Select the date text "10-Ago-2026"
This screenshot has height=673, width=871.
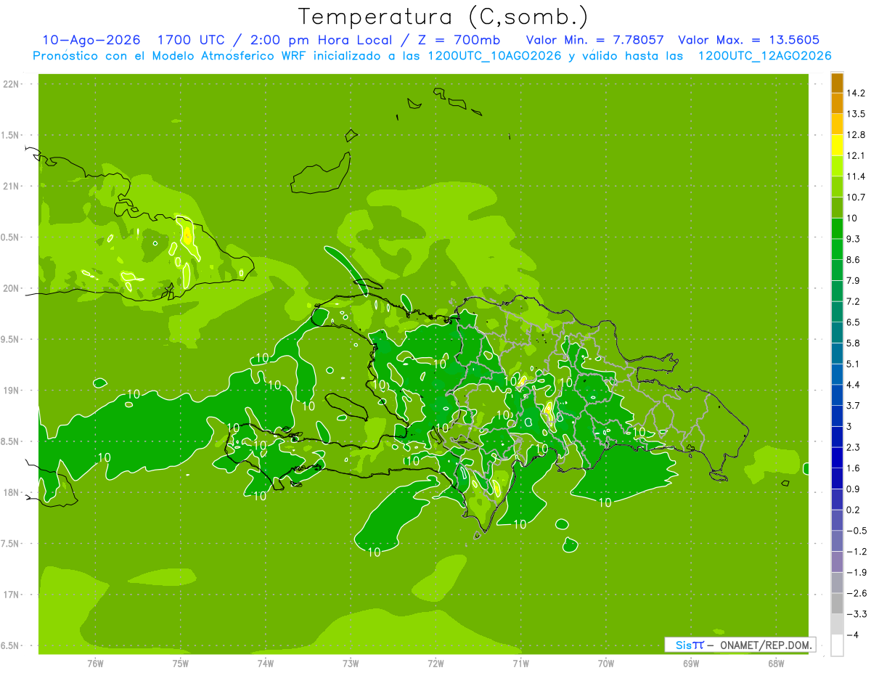[x=91, y=40]
